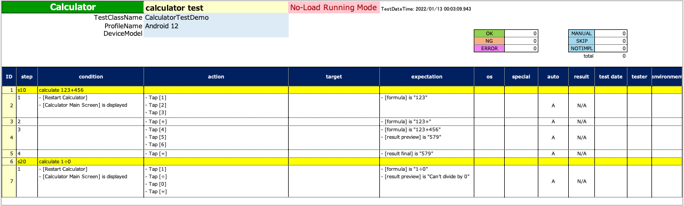This screenshot has width=684, height=206.
Task: Click the "condition" column header
Action: 91,77
